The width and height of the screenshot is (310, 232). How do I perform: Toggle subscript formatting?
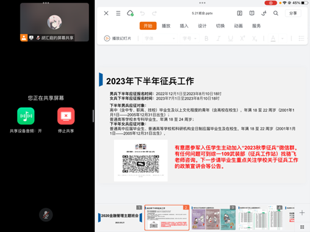254,38
